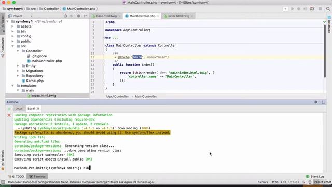Switch to the Local terminal tab
332x187 pixels.
[x=19, y=109]
